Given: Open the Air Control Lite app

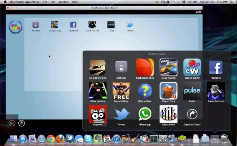Looking at the screenshot, I should tap(97, 67).
